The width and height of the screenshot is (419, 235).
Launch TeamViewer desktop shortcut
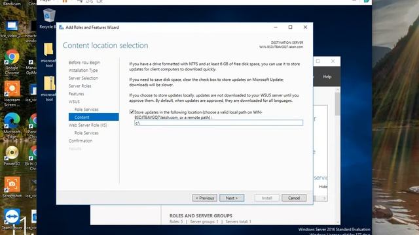coord(12,219)
